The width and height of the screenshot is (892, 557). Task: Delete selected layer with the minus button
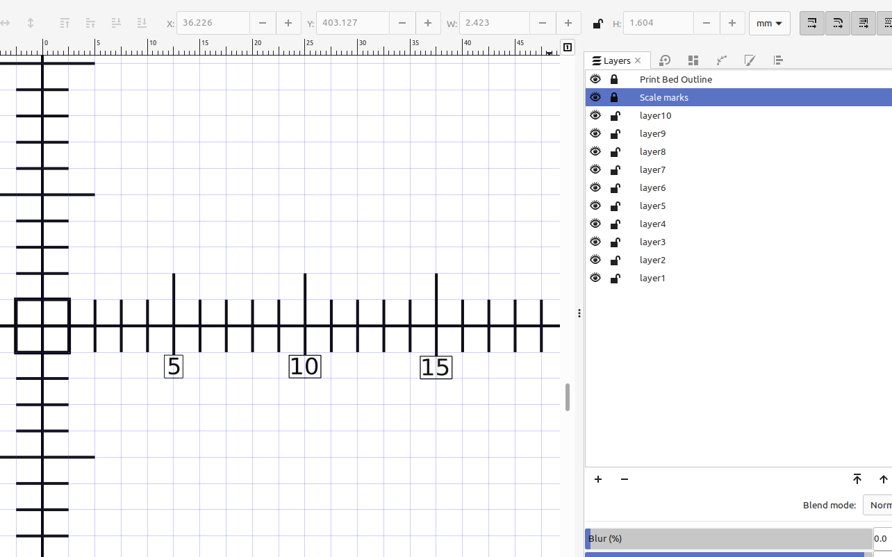click(x=624, y=479)
